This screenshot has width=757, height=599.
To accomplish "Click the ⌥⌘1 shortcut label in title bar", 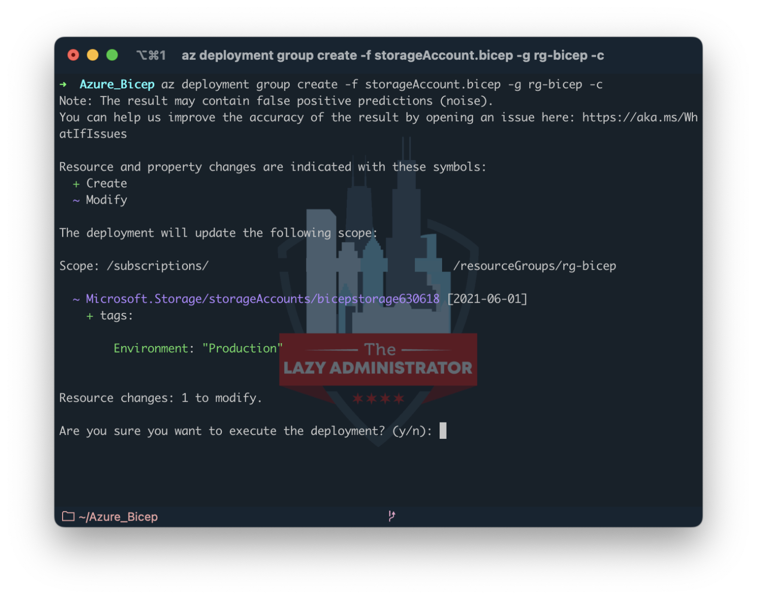I will coord(151,55).
